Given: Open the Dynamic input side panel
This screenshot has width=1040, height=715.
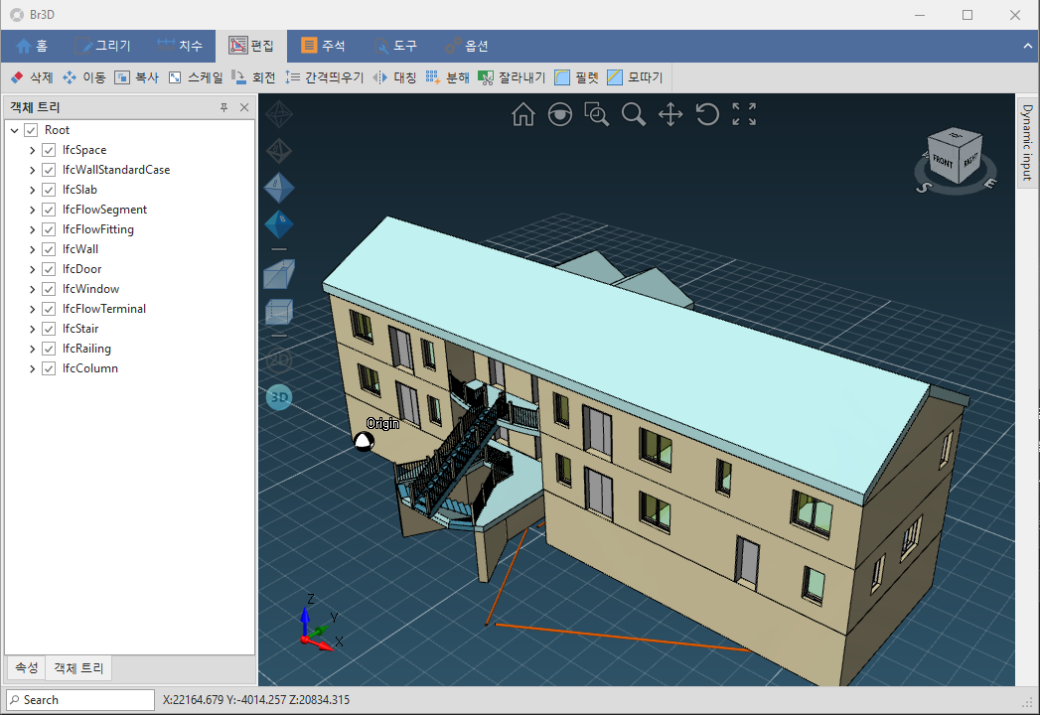Looking at the screenshot, I should point(1027,140).
